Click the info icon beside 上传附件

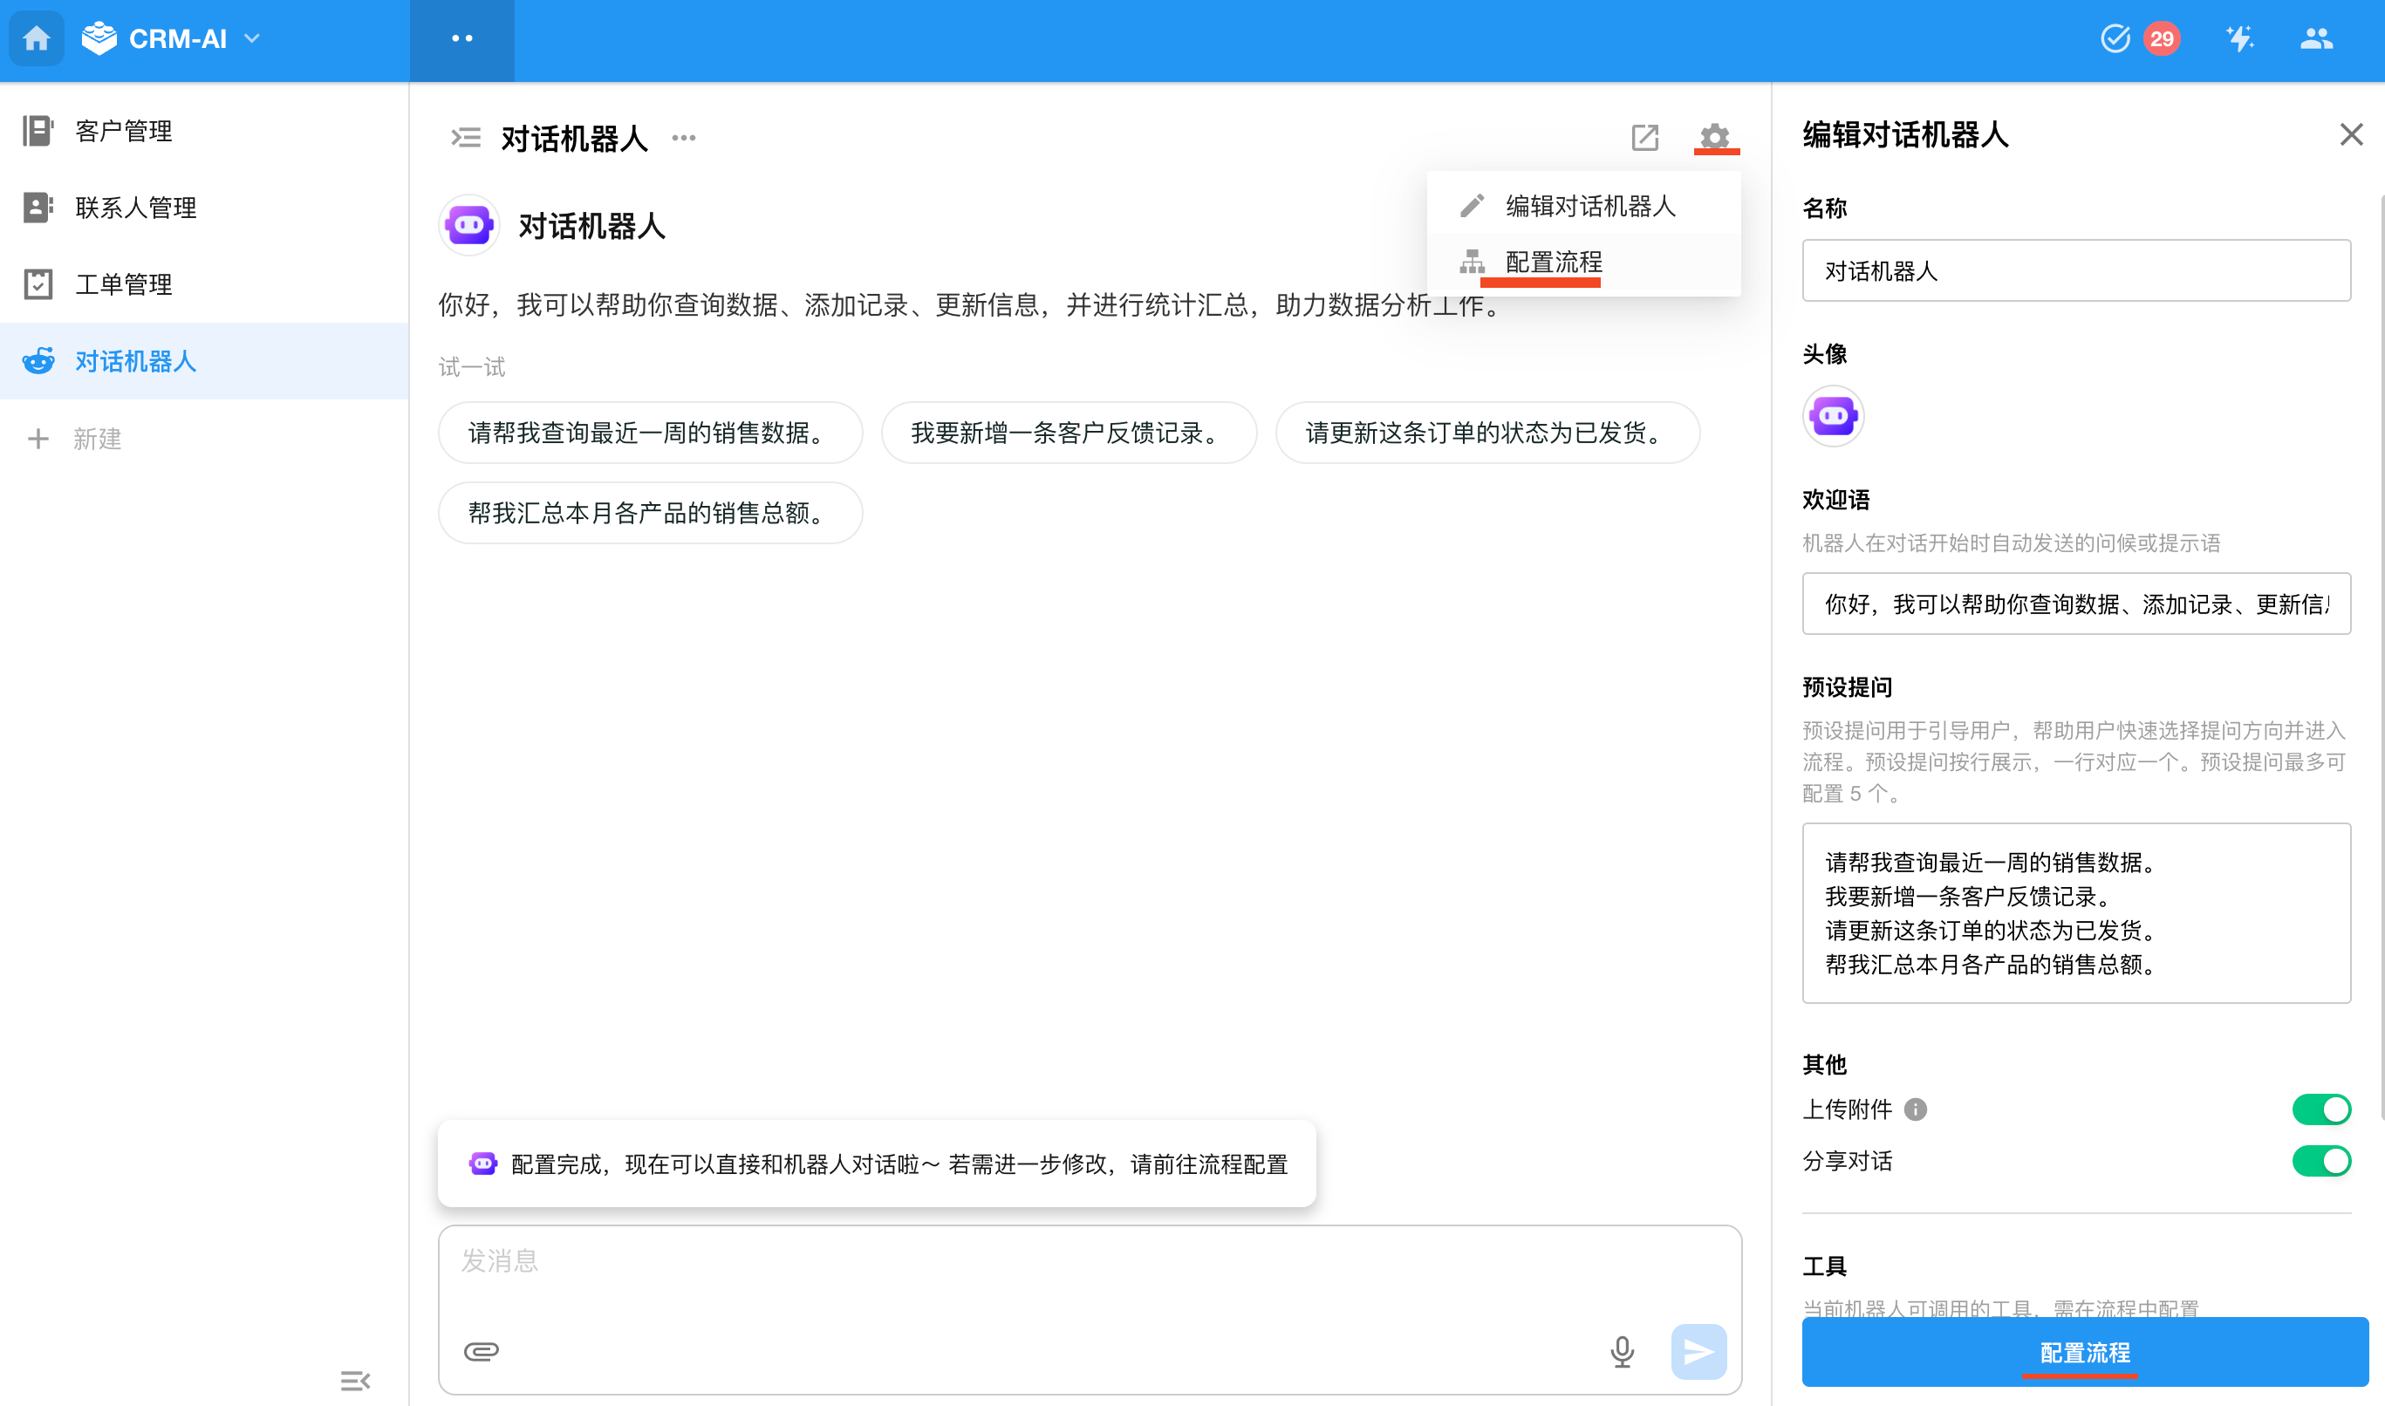[1915, 1109]
